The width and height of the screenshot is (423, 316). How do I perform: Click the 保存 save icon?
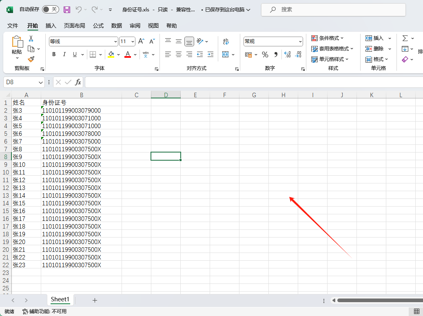click(x=66, y=9)
